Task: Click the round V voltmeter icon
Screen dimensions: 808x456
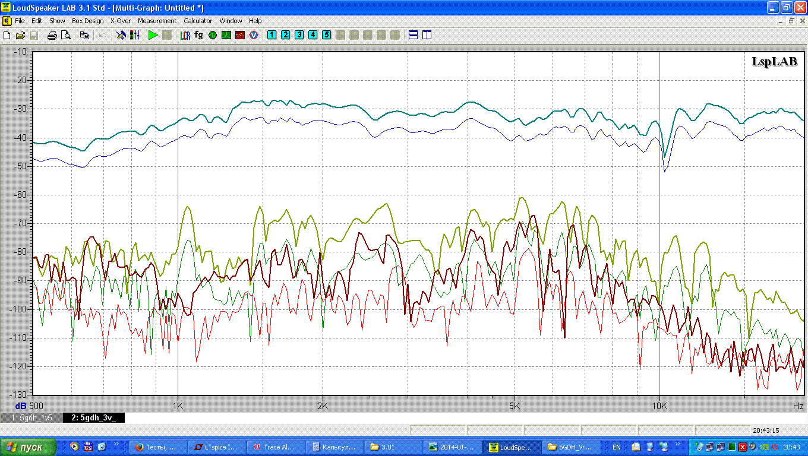Action: 254,36
